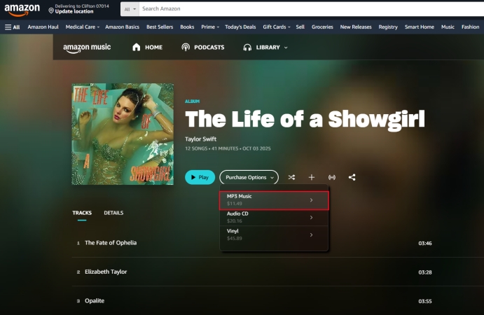Click the Home house icon
The width and height of the screenshot is (484, 315).
[x=136, y=47]
